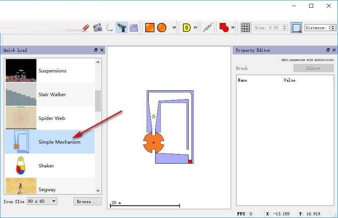Click the Browse... button
338x218 pixels.
[x=87, y=202]
